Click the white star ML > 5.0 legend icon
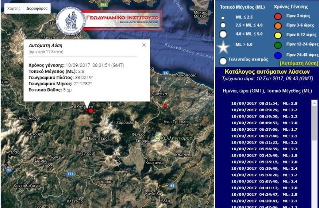The width and height of the screenshot is (319, 208). click(223, 47)
